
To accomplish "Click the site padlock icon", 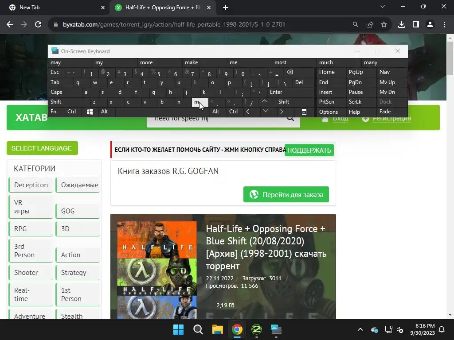I will [56, 25].
